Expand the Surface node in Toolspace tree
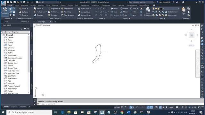The height and width of the screenshot is (115, 205). (4, 42)
